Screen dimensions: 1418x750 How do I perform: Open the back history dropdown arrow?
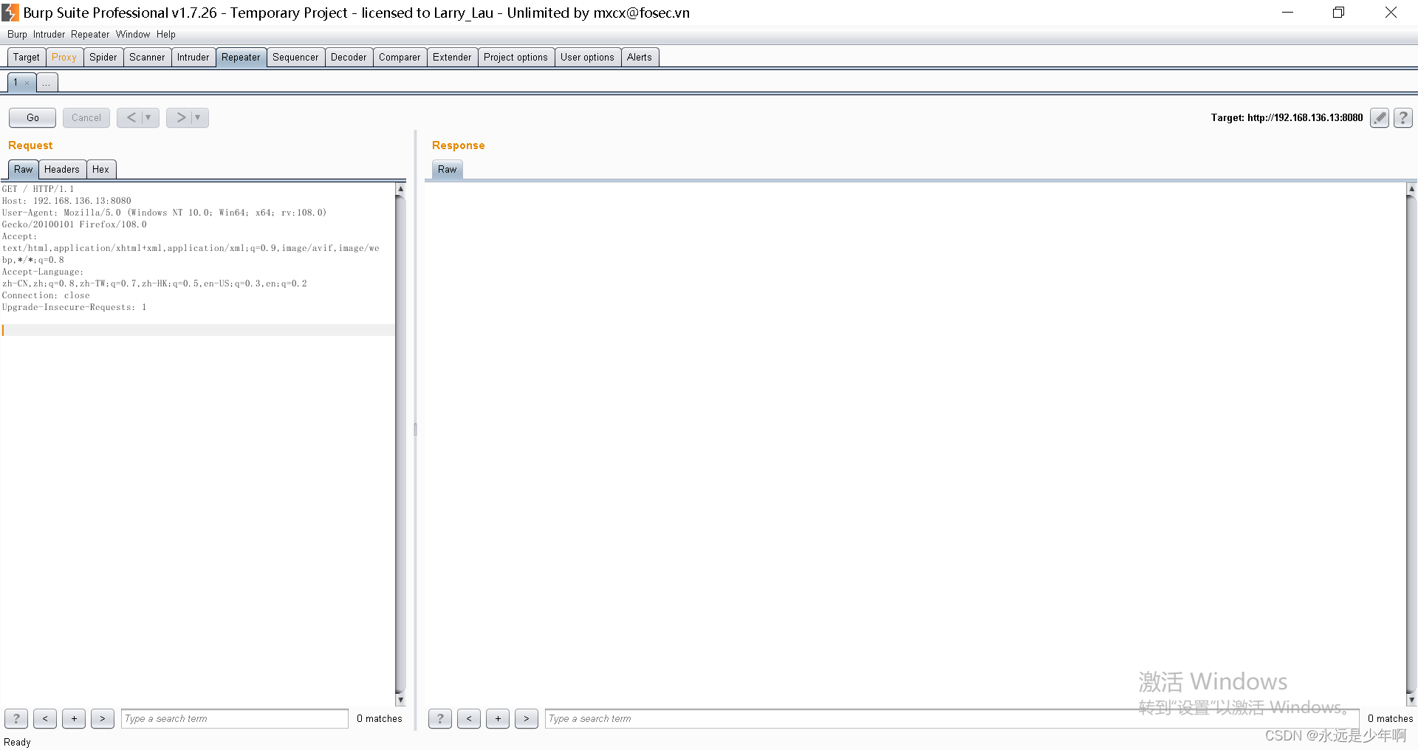148,117
